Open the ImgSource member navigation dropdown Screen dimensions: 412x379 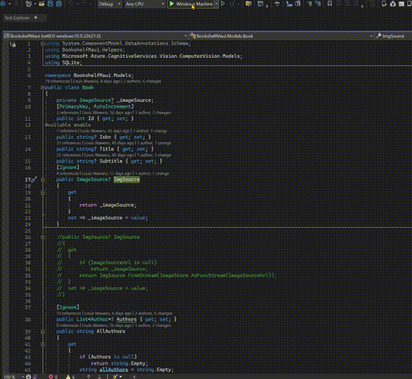[394, 34]
